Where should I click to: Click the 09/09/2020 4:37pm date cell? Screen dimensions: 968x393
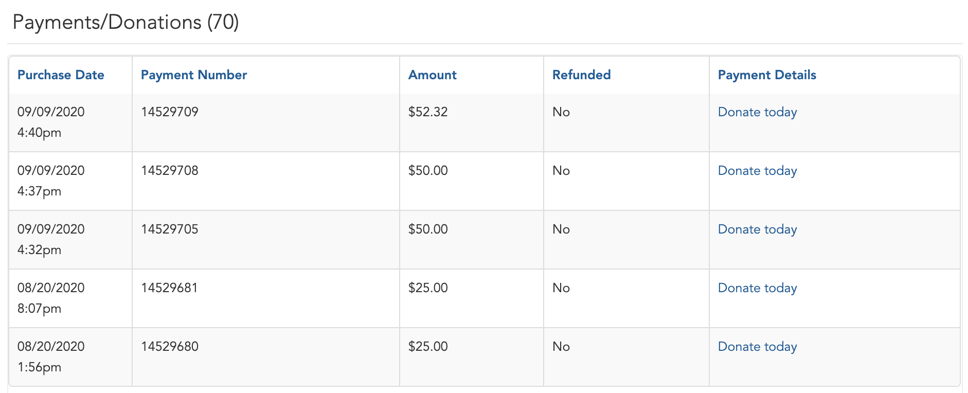pos(70,181)
